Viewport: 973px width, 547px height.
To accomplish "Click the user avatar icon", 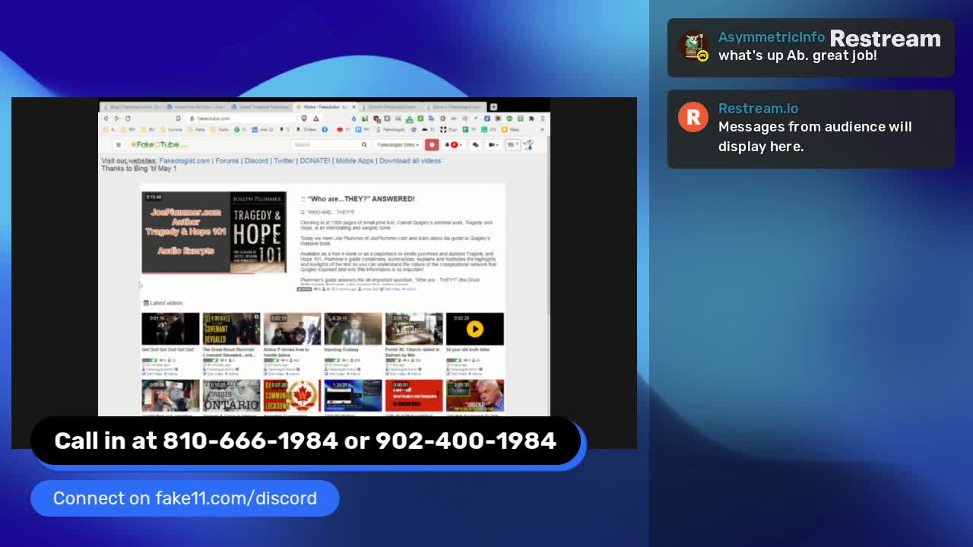I will pos(528,144).
